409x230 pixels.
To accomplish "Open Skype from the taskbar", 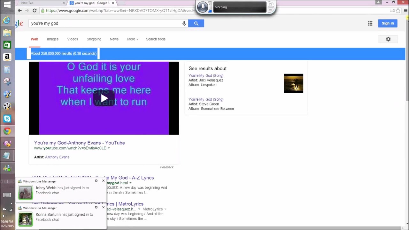I will coord(7,119).
